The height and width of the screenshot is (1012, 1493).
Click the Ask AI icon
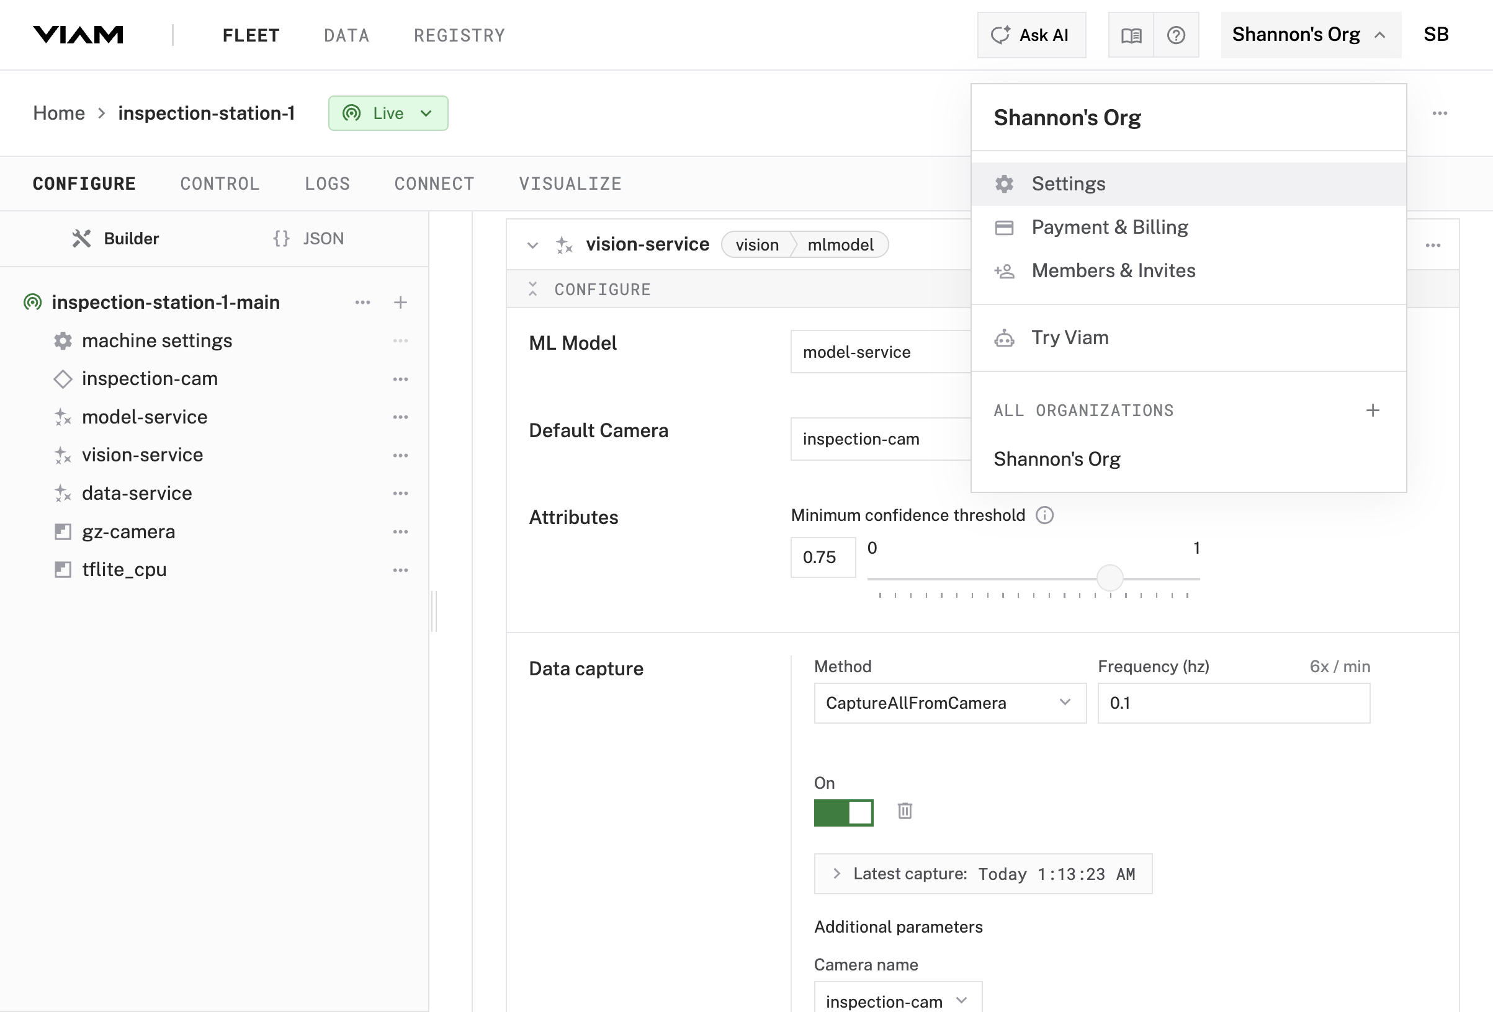(1000, 35)
